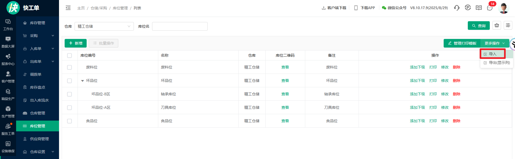Image resolution: width=515 pixels, height=159 pixels.
Task: Open the customer service headset icon
Action: [x=457, y=8]
